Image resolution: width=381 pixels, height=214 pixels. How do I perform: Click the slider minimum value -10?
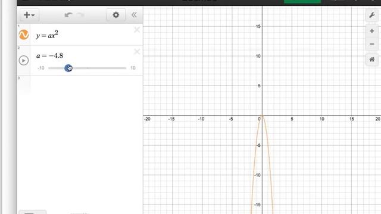41,68
